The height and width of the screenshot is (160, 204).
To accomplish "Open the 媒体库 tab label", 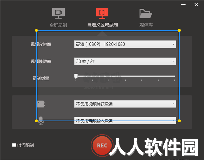I will tap(146, 25).
